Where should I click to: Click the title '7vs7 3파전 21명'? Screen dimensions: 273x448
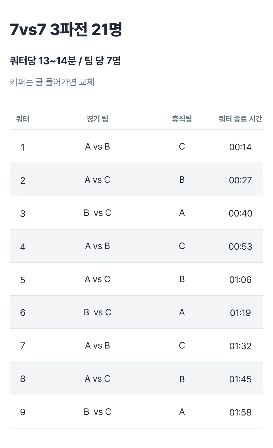66,30
